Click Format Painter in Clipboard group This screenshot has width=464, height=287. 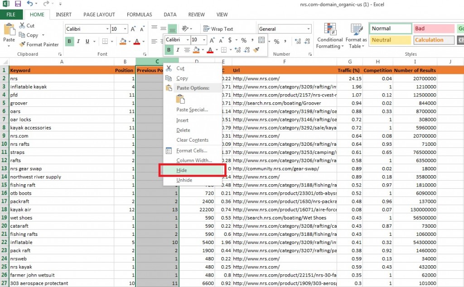click(x=39, y=44)
